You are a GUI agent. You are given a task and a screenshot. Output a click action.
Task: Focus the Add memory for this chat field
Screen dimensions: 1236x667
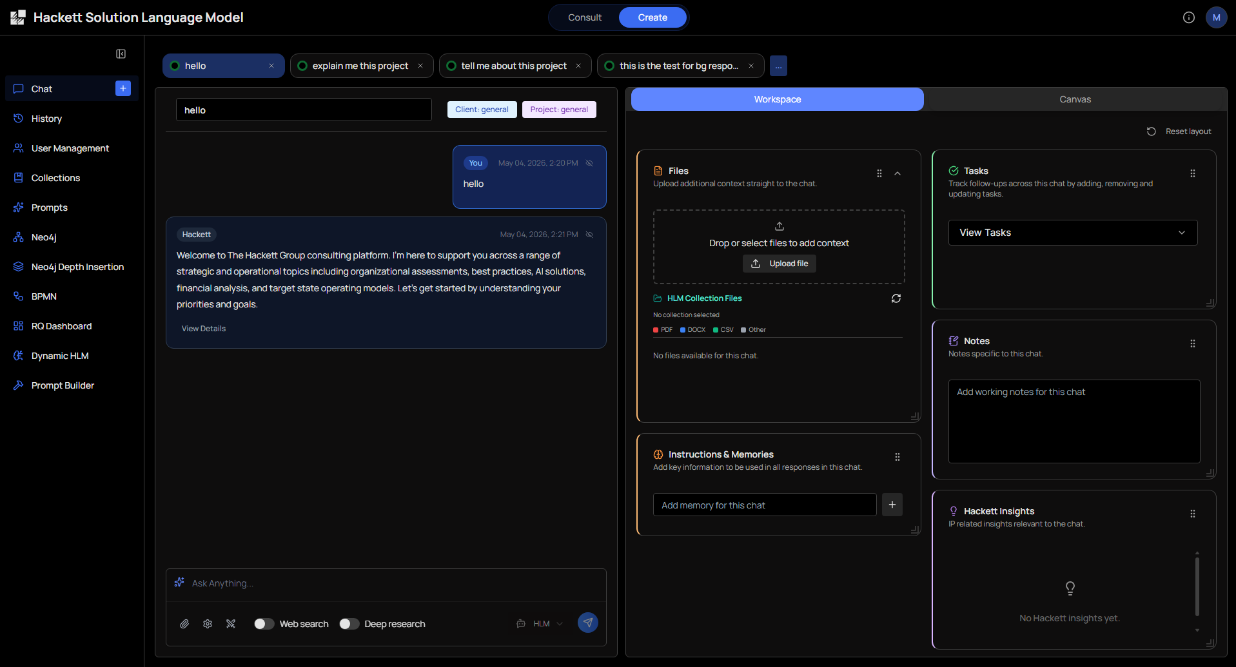(765, 505)
